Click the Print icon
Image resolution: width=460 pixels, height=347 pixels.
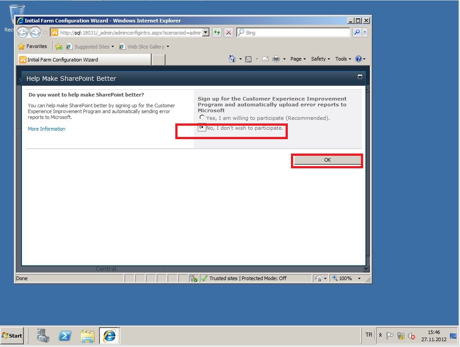click(276, 59)
